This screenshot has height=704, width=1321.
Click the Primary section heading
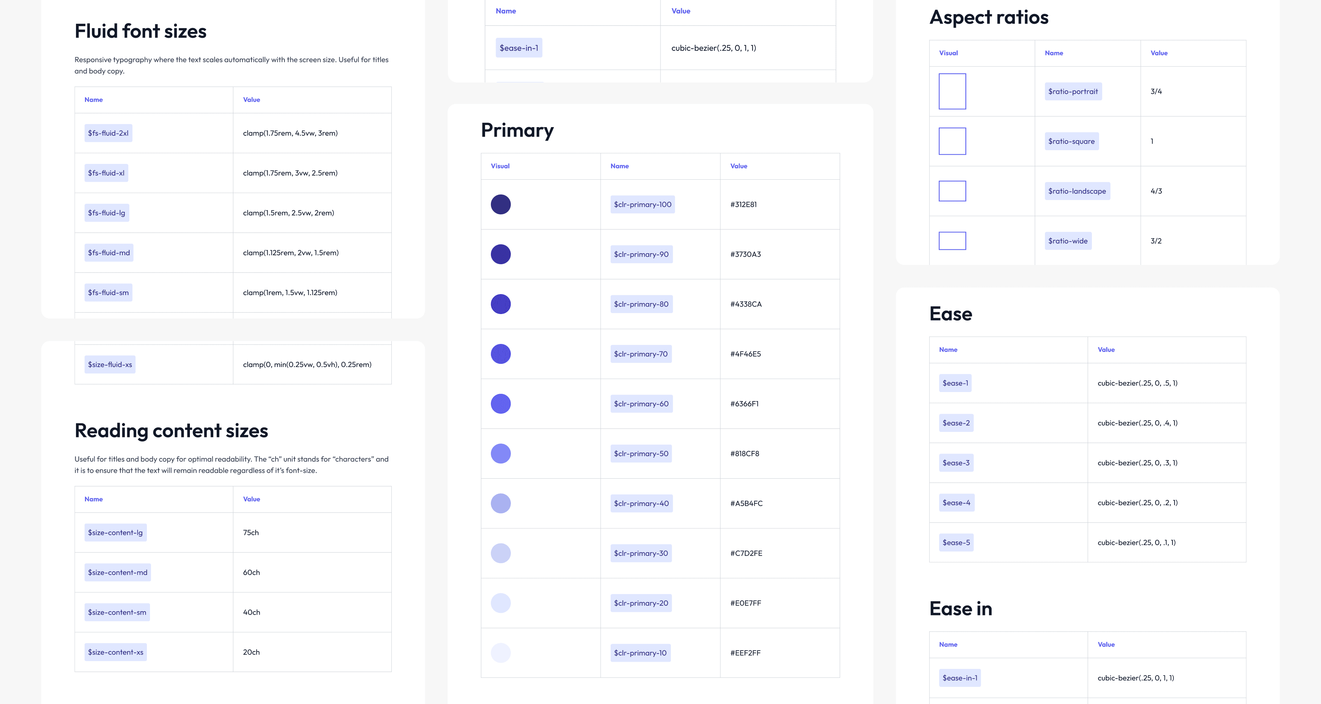click(517, 130)
